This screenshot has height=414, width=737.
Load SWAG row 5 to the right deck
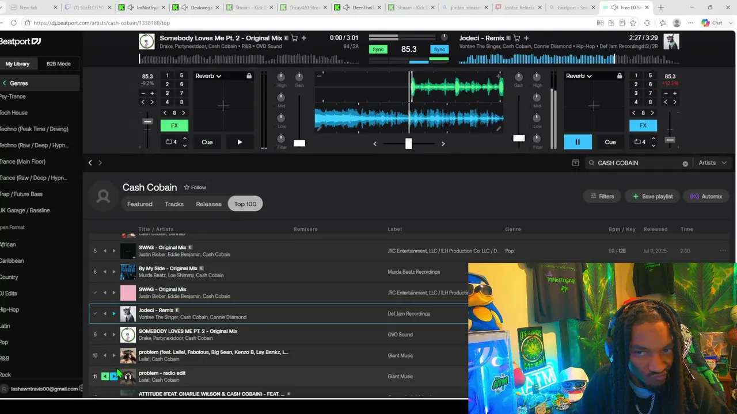pos(114,251)
